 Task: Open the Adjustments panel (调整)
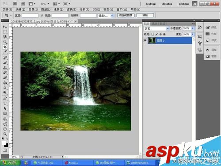pos(211,50)
